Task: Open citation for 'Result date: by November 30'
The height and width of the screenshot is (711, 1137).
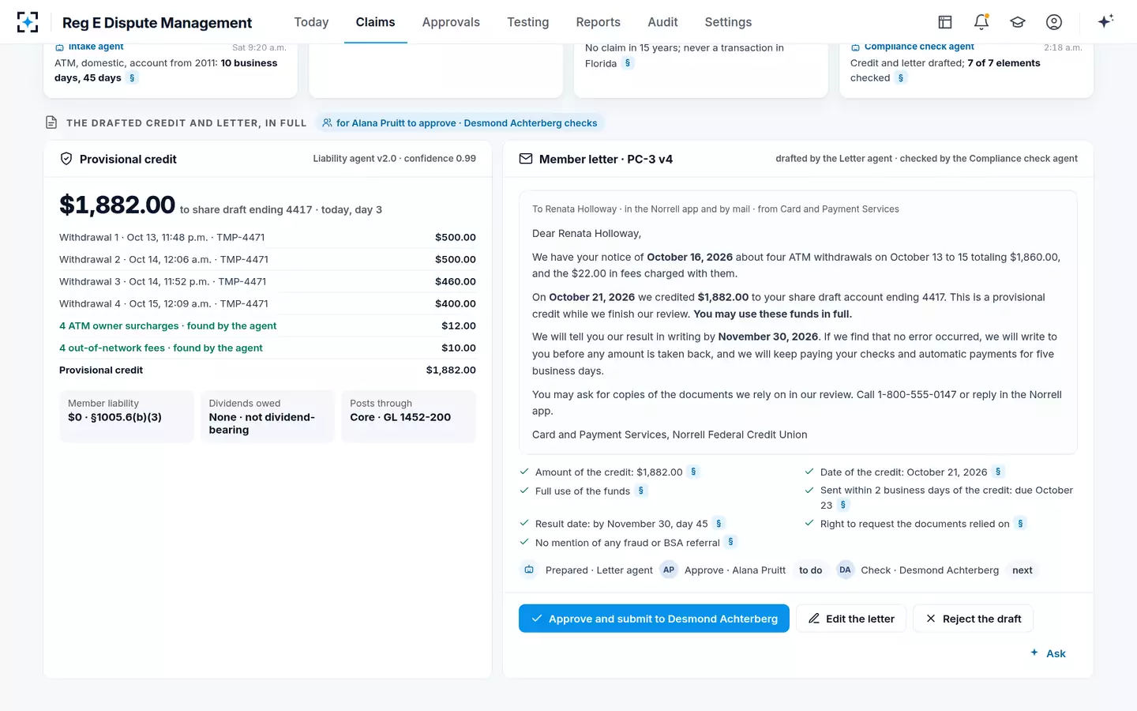Action: coord(719,523)
